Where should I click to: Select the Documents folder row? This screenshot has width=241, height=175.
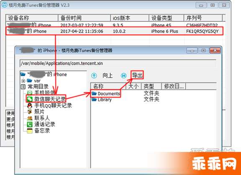click(x=154, y=93)
